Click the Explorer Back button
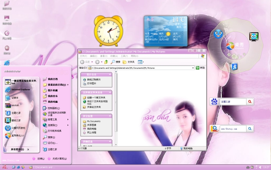 pyautogui.click(x=85, y=62)
